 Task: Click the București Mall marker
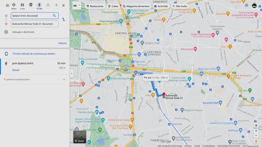220,103
